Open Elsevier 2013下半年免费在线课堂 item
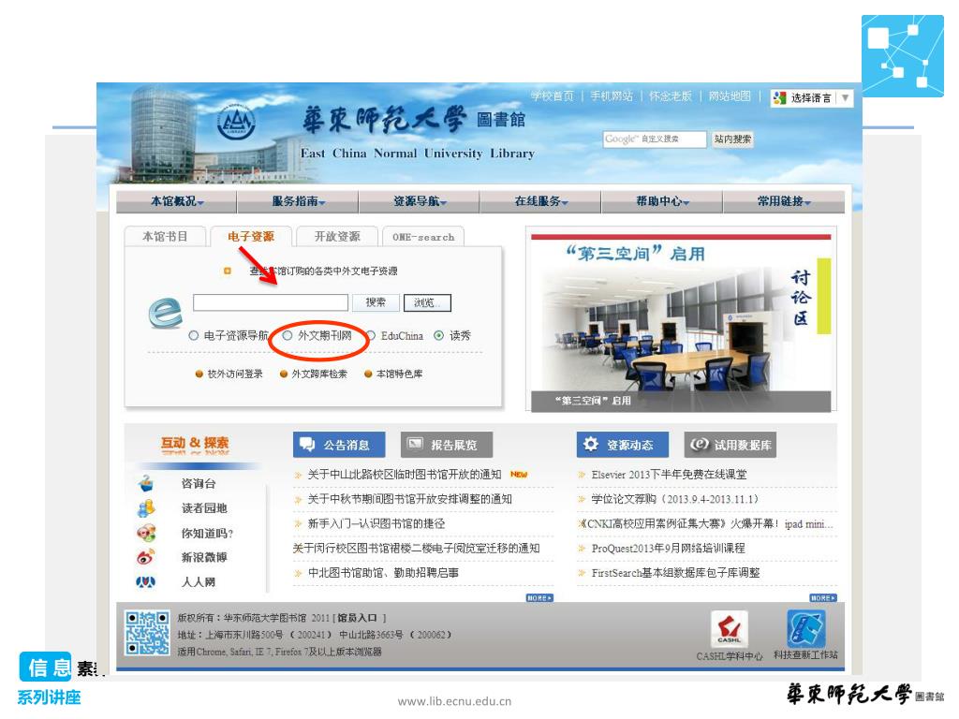The image size is (959, 719). coord(669,475)
